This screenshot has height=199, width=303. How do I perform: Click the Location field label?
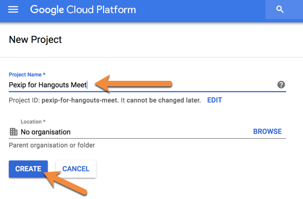[33, 121]
